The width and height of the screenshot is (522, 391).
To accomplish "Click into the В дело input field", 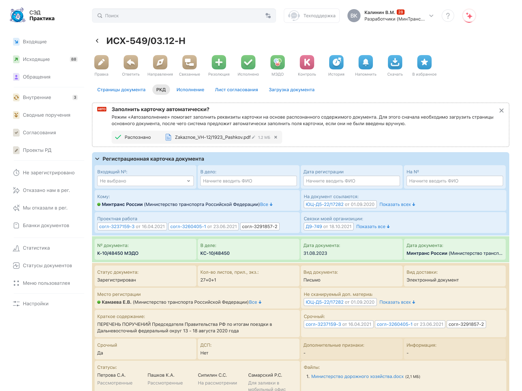I will [x=248, y=181].
